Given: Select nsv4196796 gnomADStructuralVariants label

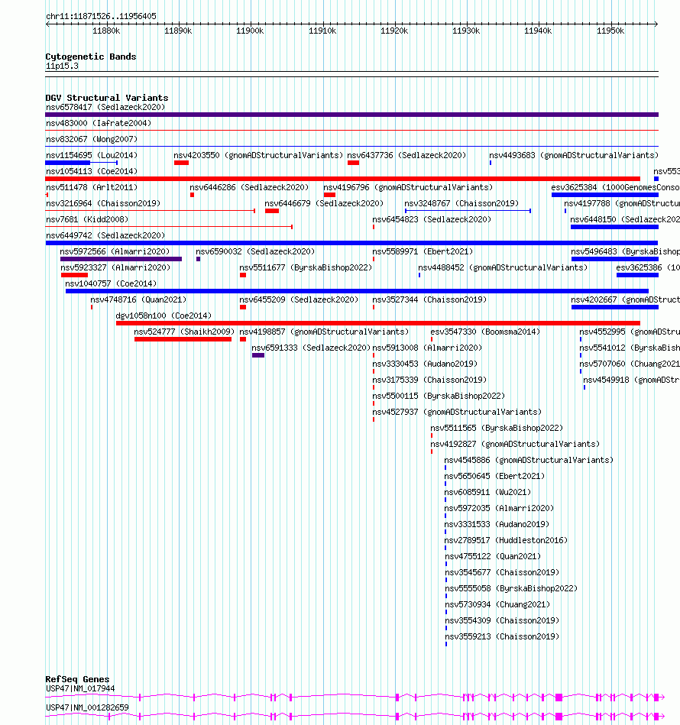Looking at the screenshot, I should click(408, 188).
